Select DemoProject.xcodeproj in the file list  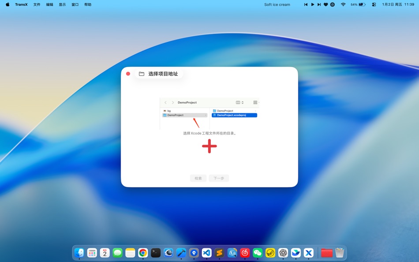[x=234, y=115]
